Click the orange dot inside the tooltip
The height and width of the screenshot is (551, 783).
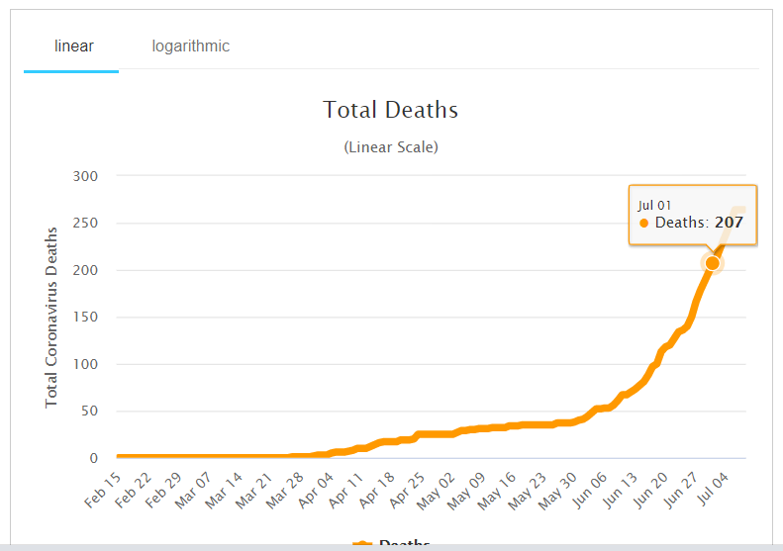tap(644, 224)
